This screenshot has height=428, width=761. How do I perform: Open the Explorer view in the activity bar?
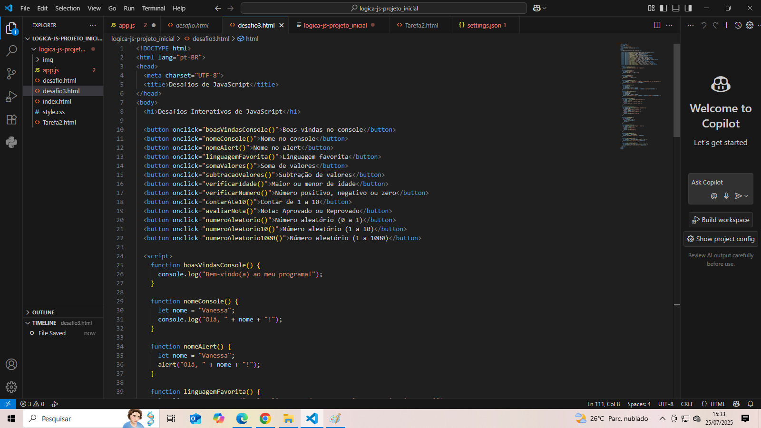11,29
